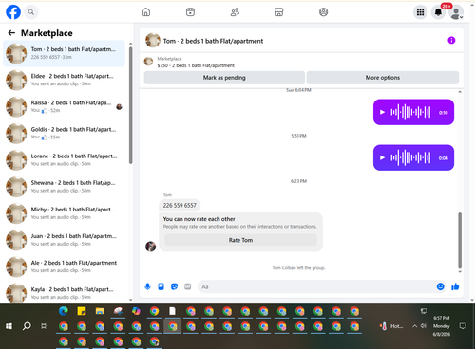Open the notifications bell
Screen dimensions: 475x349
coord(438,12)
